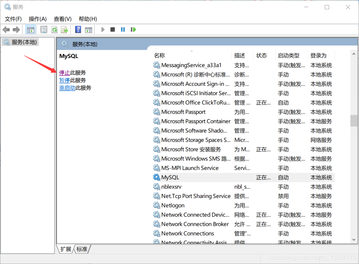
Task: Click the gear icon beside Netlogon
Action: [157, 206]
